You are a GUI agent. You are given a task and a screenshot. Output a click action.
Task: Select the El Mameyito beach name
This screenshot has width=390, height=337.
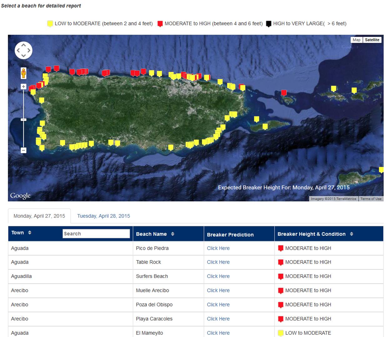pos(149,333)
